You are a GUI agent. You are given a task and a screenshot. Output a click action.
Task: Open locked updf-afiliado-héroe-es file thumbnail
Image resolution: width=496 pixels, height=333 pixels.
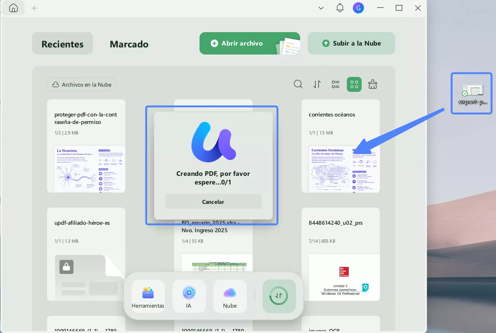(90, 277)
